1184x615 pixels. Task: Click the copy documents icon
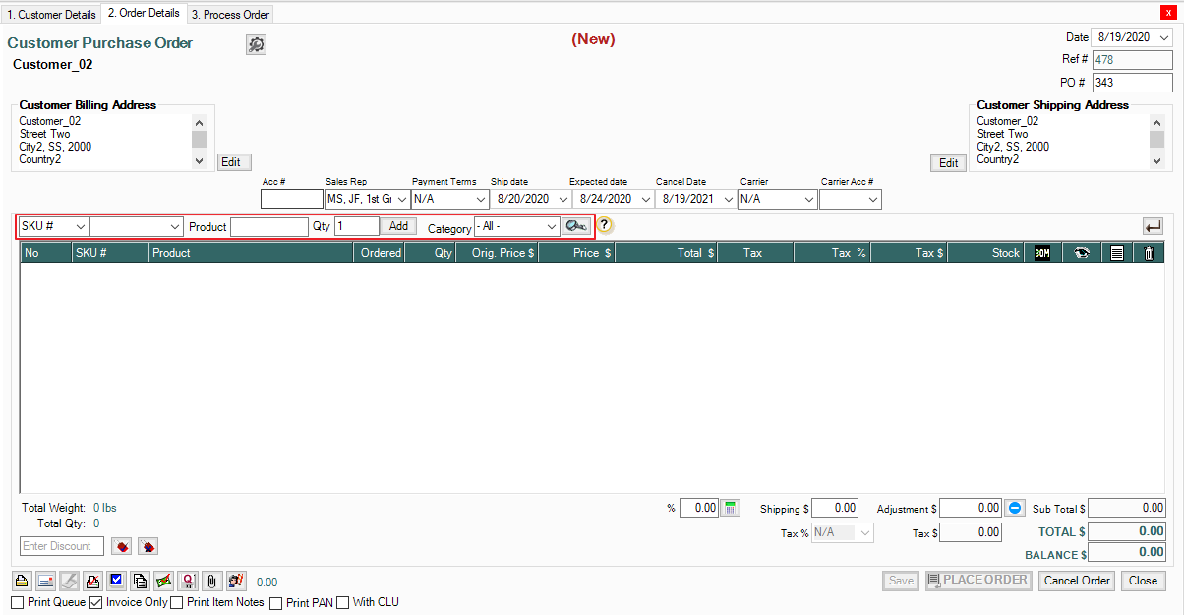(x=141, y=581)
